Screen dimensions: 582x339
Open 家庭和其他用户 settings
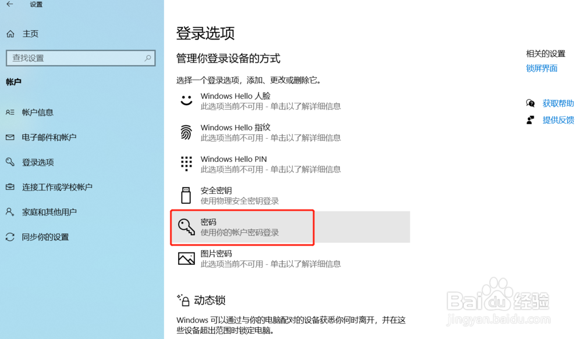tap(49, 212)
